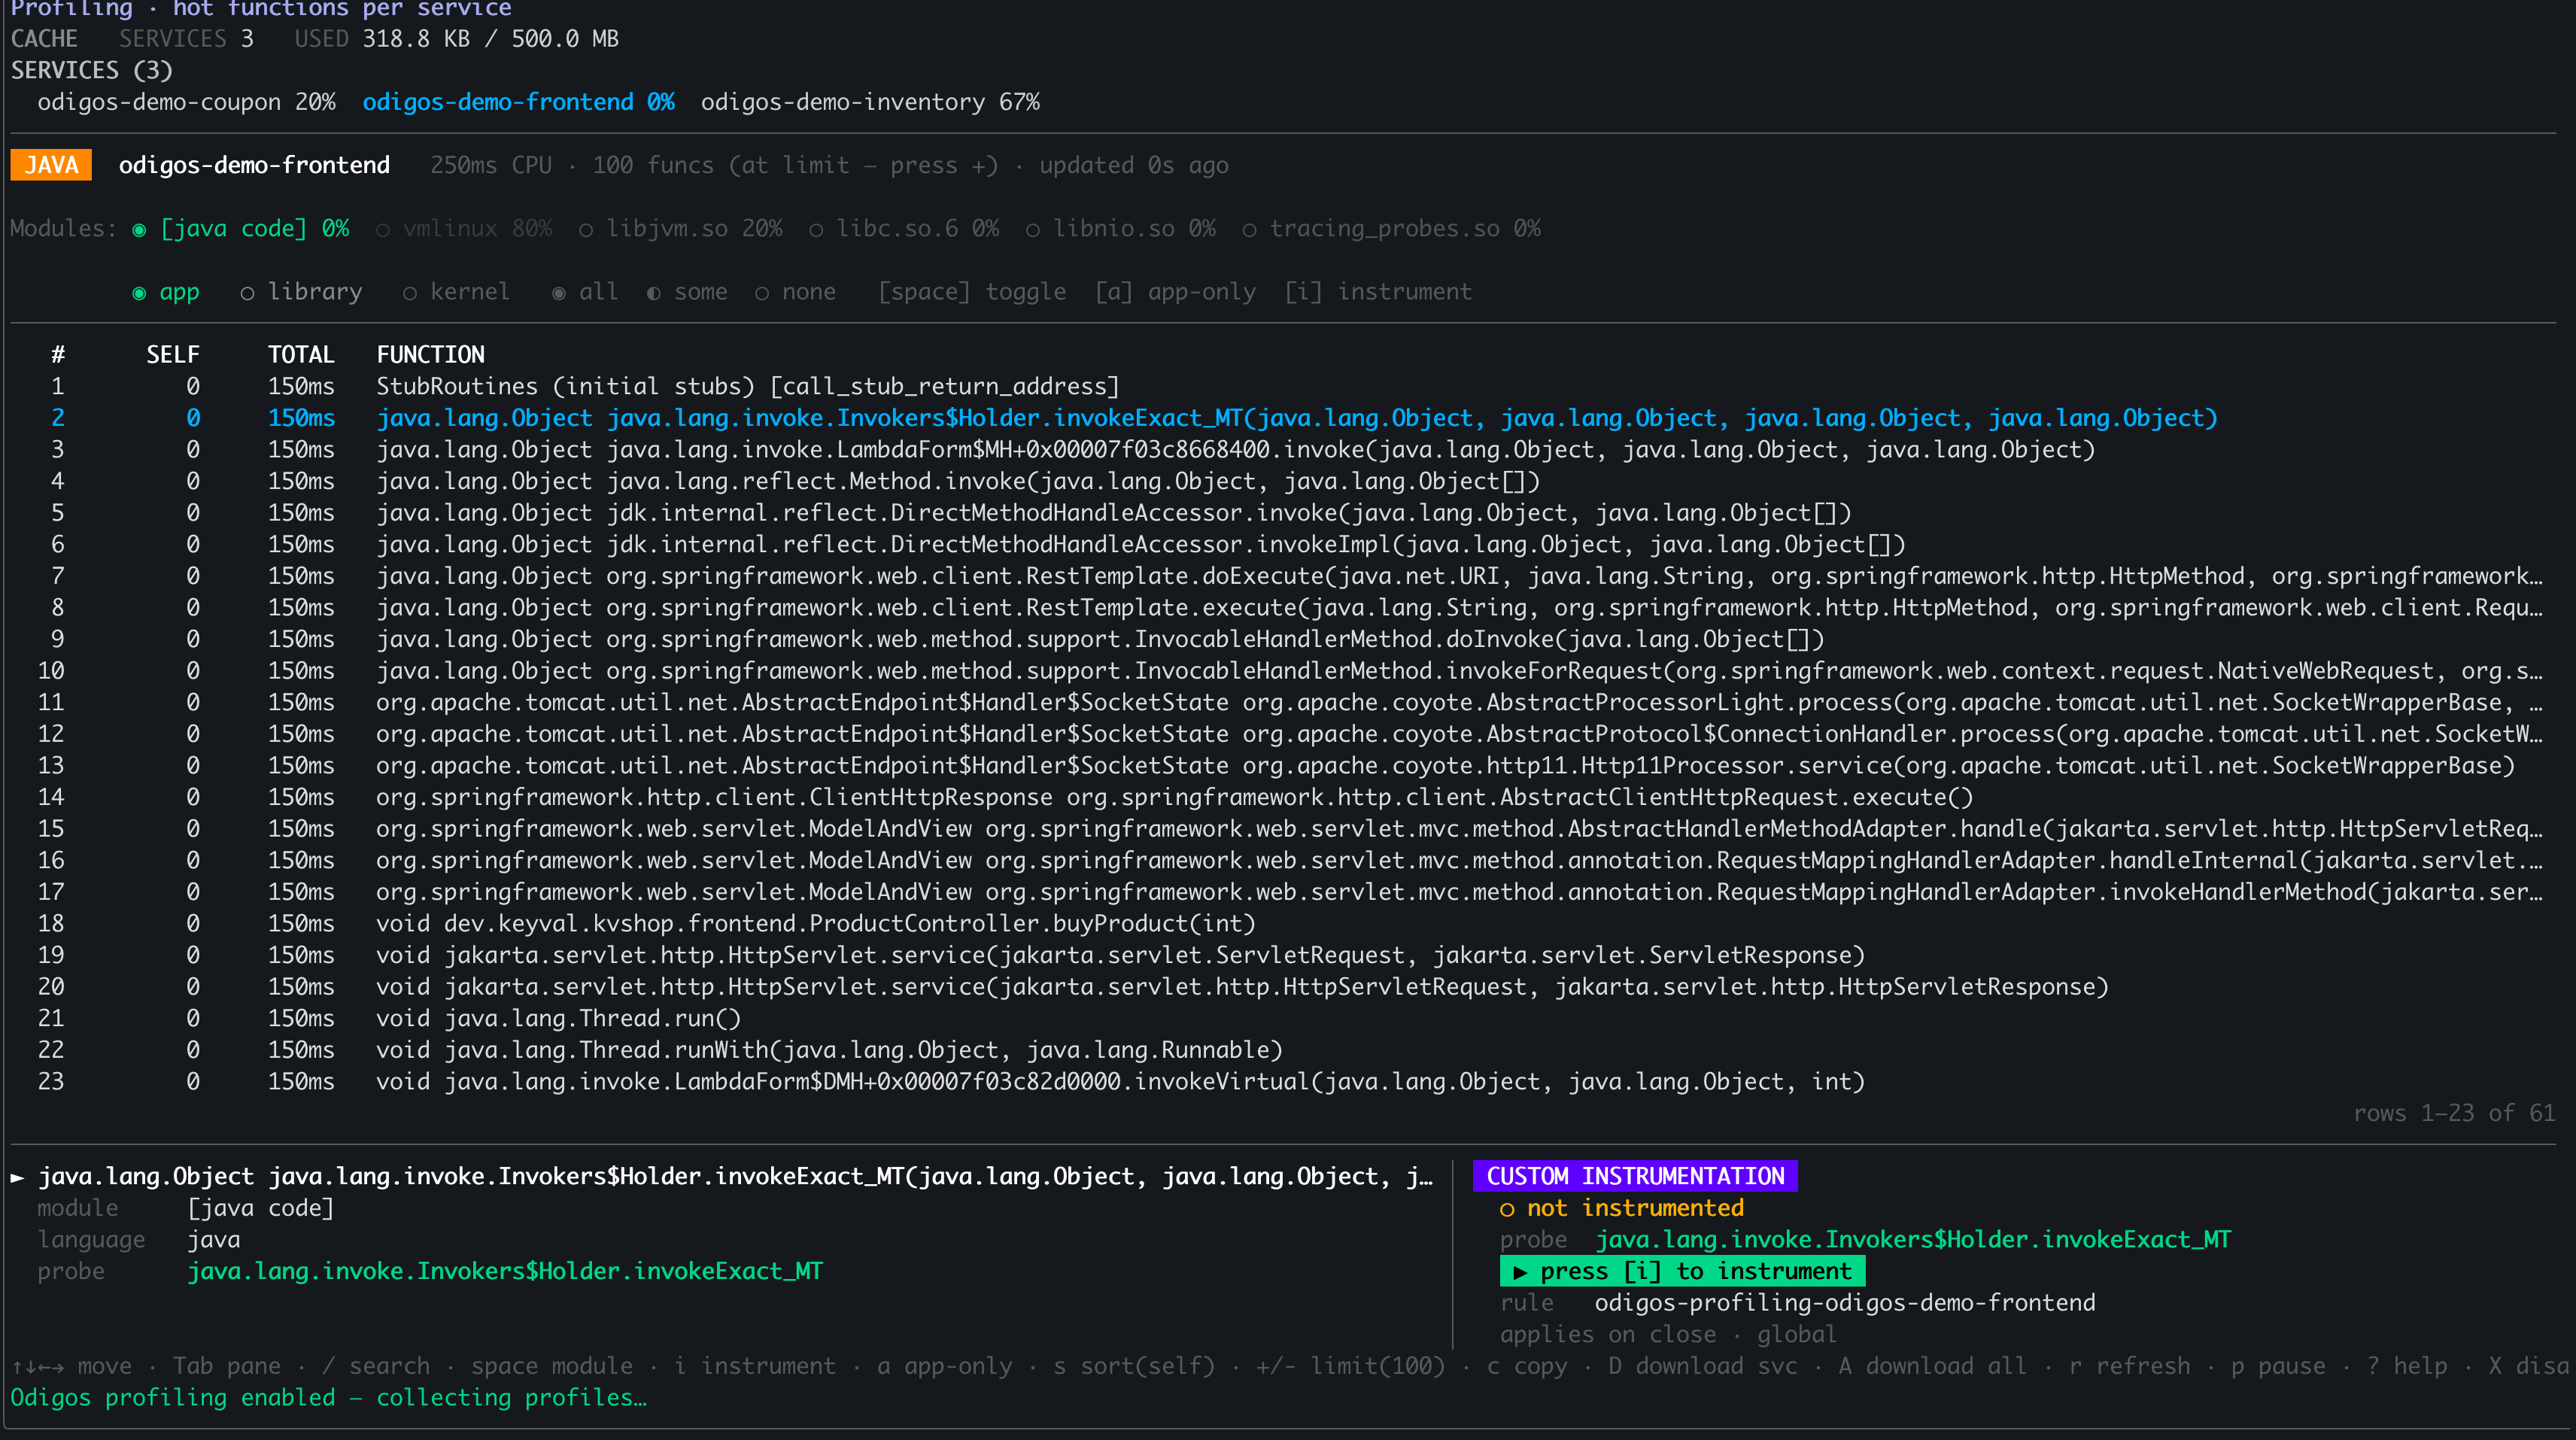The width and height of the screenshot is (2576, 1440).
Task: Click '? help' in footer
Action: (2407, 1367)
